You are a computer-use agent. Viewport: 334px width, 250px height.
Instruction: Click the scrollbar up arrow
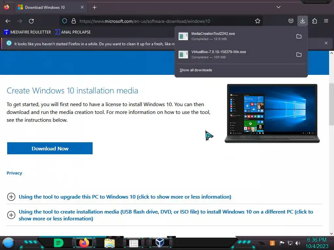[x=331, y=53]
